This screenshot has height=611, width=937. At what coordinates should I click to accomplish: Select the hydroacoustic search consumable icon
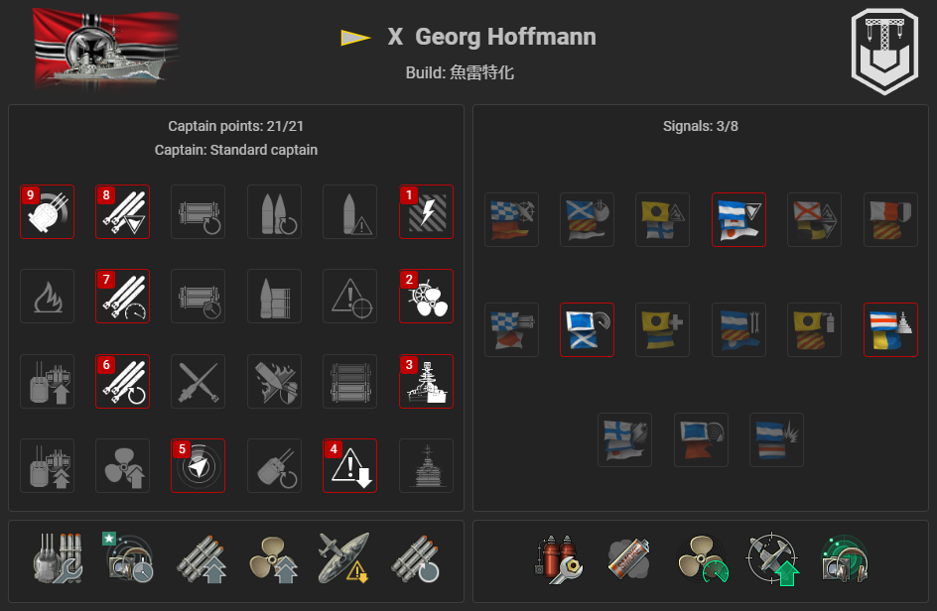844,559
